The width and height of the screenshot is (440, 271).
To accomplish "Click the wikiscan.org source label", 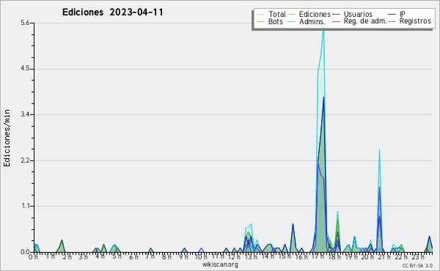I will (x=220, y=264).
